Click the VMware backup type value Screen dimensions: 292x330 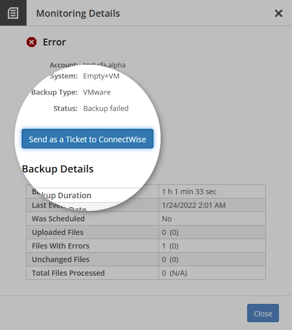pos(96,92)
